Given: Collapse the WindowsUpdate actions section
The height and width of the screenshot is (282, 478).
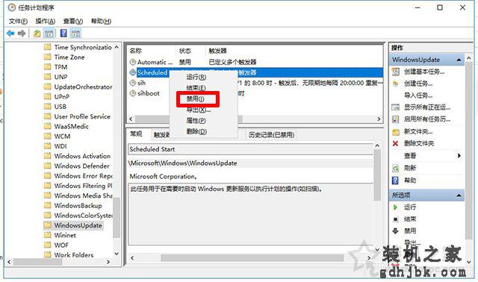Looking at the screenshot, I should [x=459, y=60].
